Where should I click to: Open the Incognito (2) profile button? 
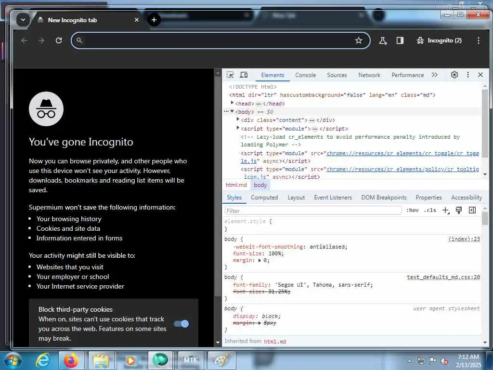439,40
